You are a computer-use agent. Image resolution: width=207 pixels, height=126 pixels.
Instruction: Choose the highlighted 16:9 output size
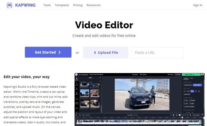coord(192,91)
